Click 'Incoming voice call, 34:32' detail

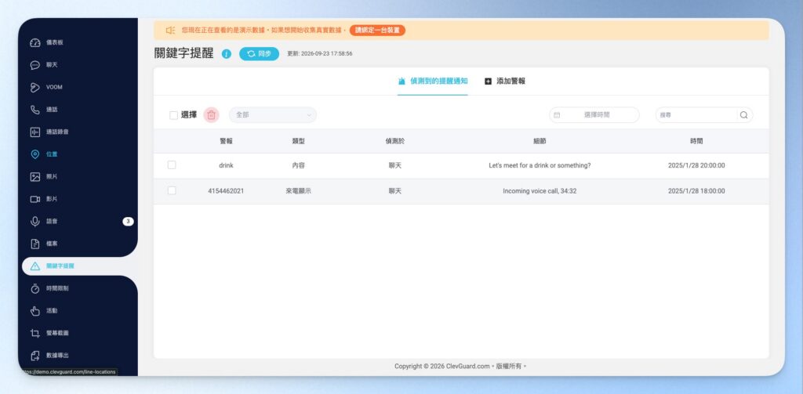[540, 191]
